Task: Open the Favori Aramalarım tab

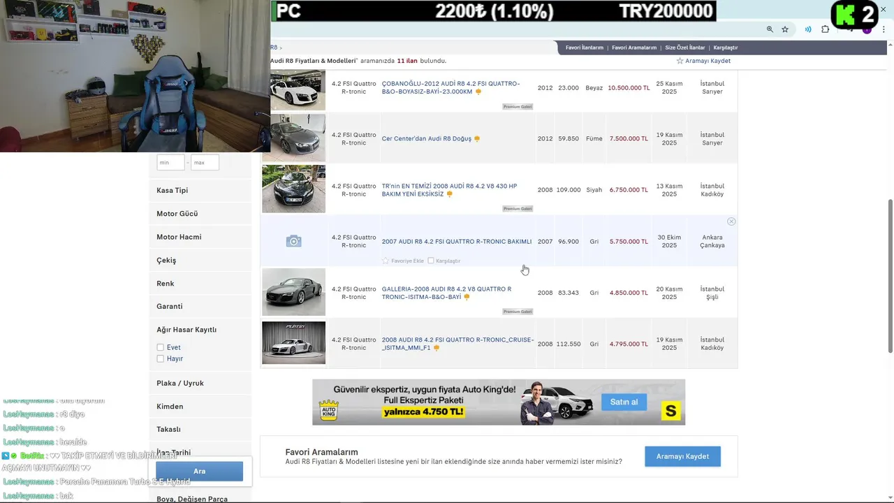Action: coord(634,48)
